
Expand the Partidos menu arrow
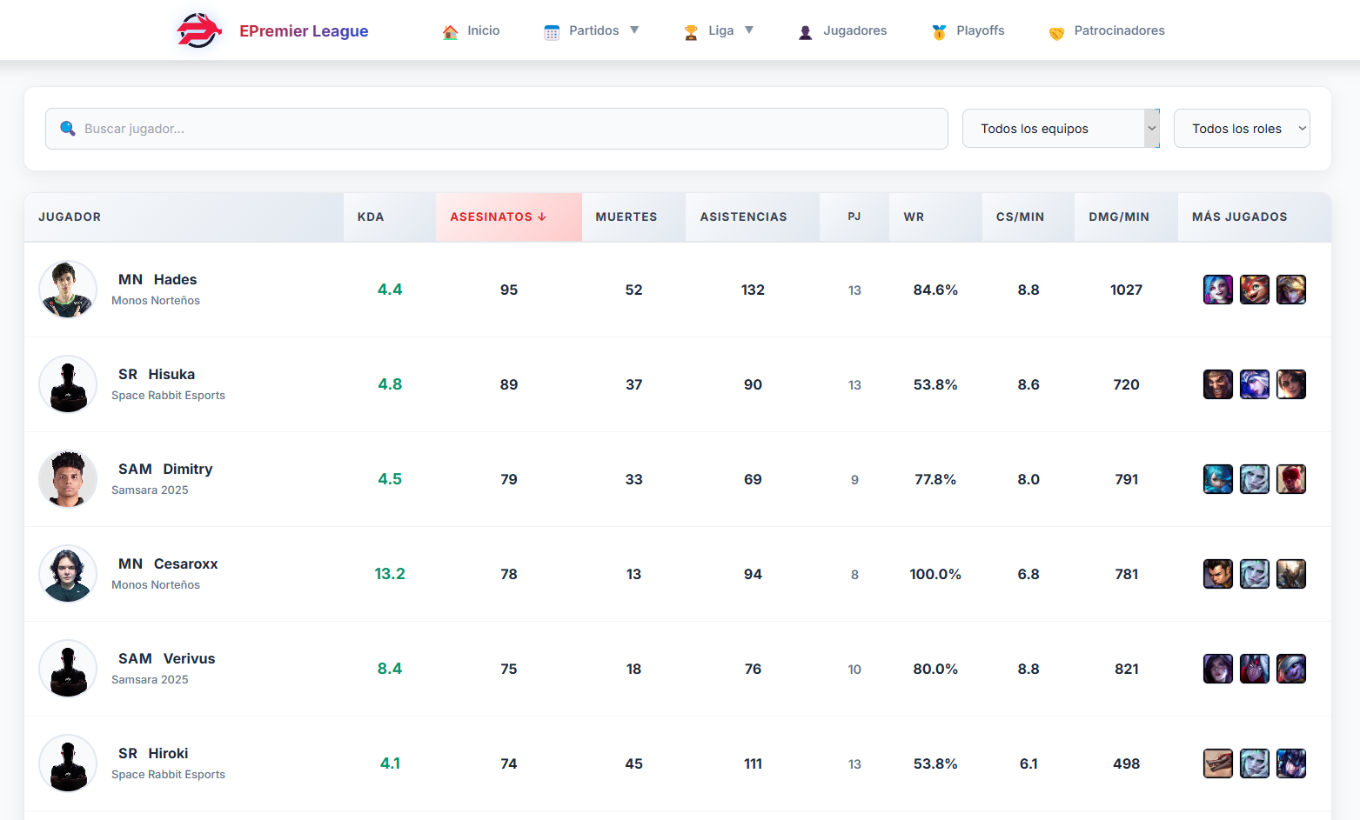point(634,30)
